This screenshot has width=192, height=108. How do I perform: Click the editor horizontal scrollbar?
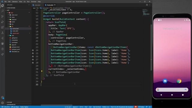57,105
